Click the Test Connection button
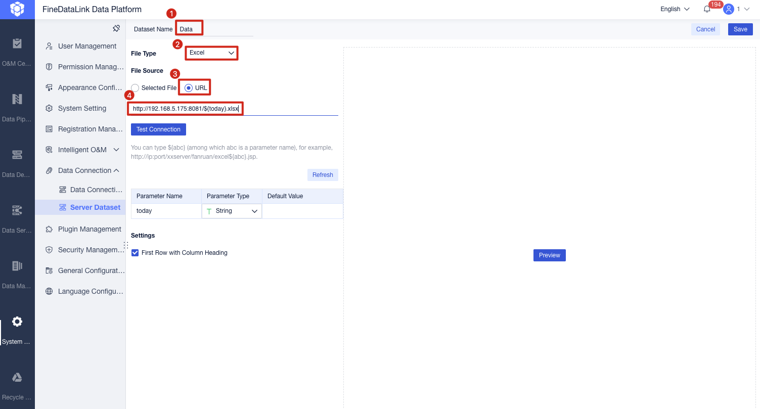 click(158, 129)
